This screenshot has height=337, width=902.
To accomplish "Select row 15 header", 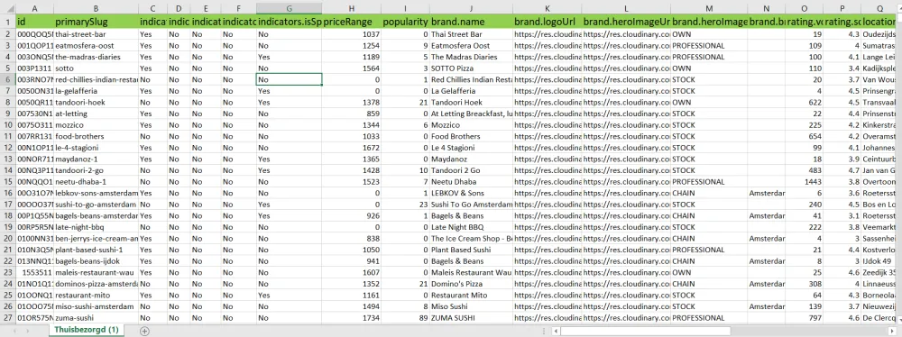I will point(8,182).
